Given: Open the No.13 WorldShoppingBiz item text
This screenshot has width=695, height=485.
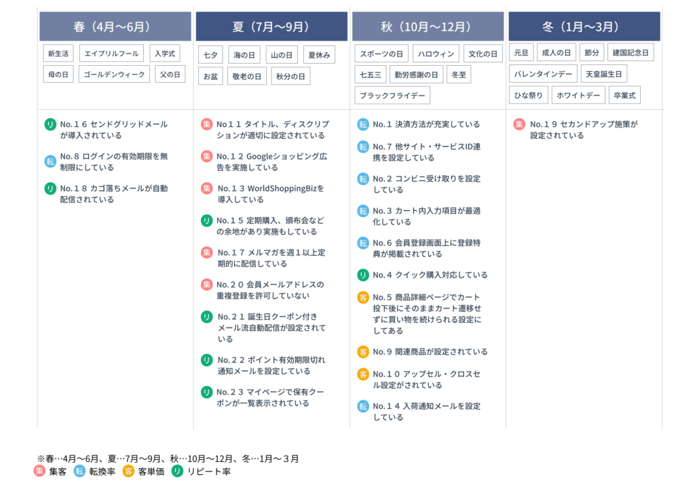Looking at the screenshot, I should 270,194.
